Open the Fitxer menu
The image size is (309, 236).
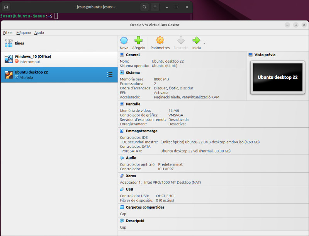click(8, 32)
